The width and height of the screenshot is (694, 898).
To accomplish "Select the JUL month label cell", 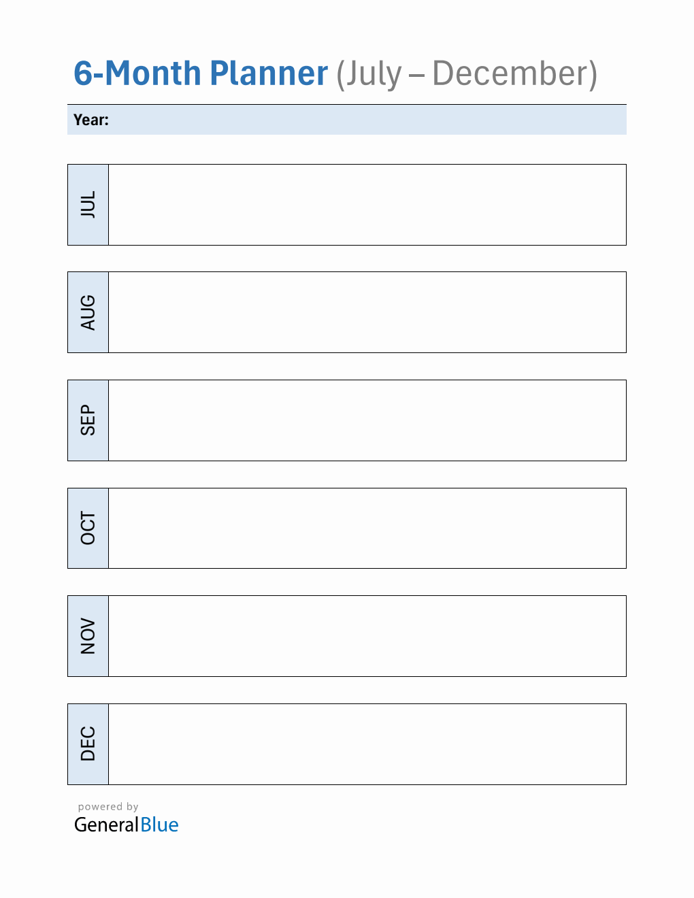I will tap(88, 205).
